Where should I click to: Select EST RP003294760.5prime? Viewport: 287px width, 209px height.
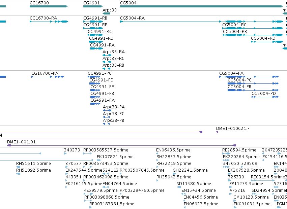pyautogui.click(x=142, y=190)
